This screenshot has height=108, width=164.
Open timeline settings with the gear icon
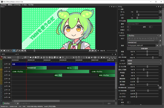pos(116,54)
